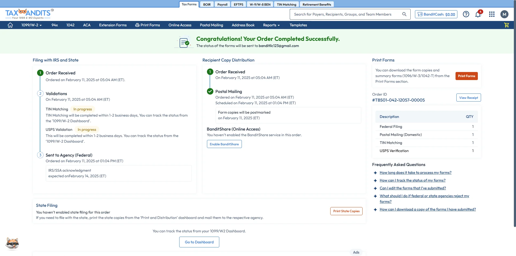
Task: Click Federal Filing row in description table
Action: [426, 127]
